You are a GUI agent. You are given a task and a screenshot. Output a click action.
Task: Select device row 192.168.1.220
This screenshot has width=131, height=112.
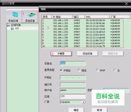tap(83, 43)
